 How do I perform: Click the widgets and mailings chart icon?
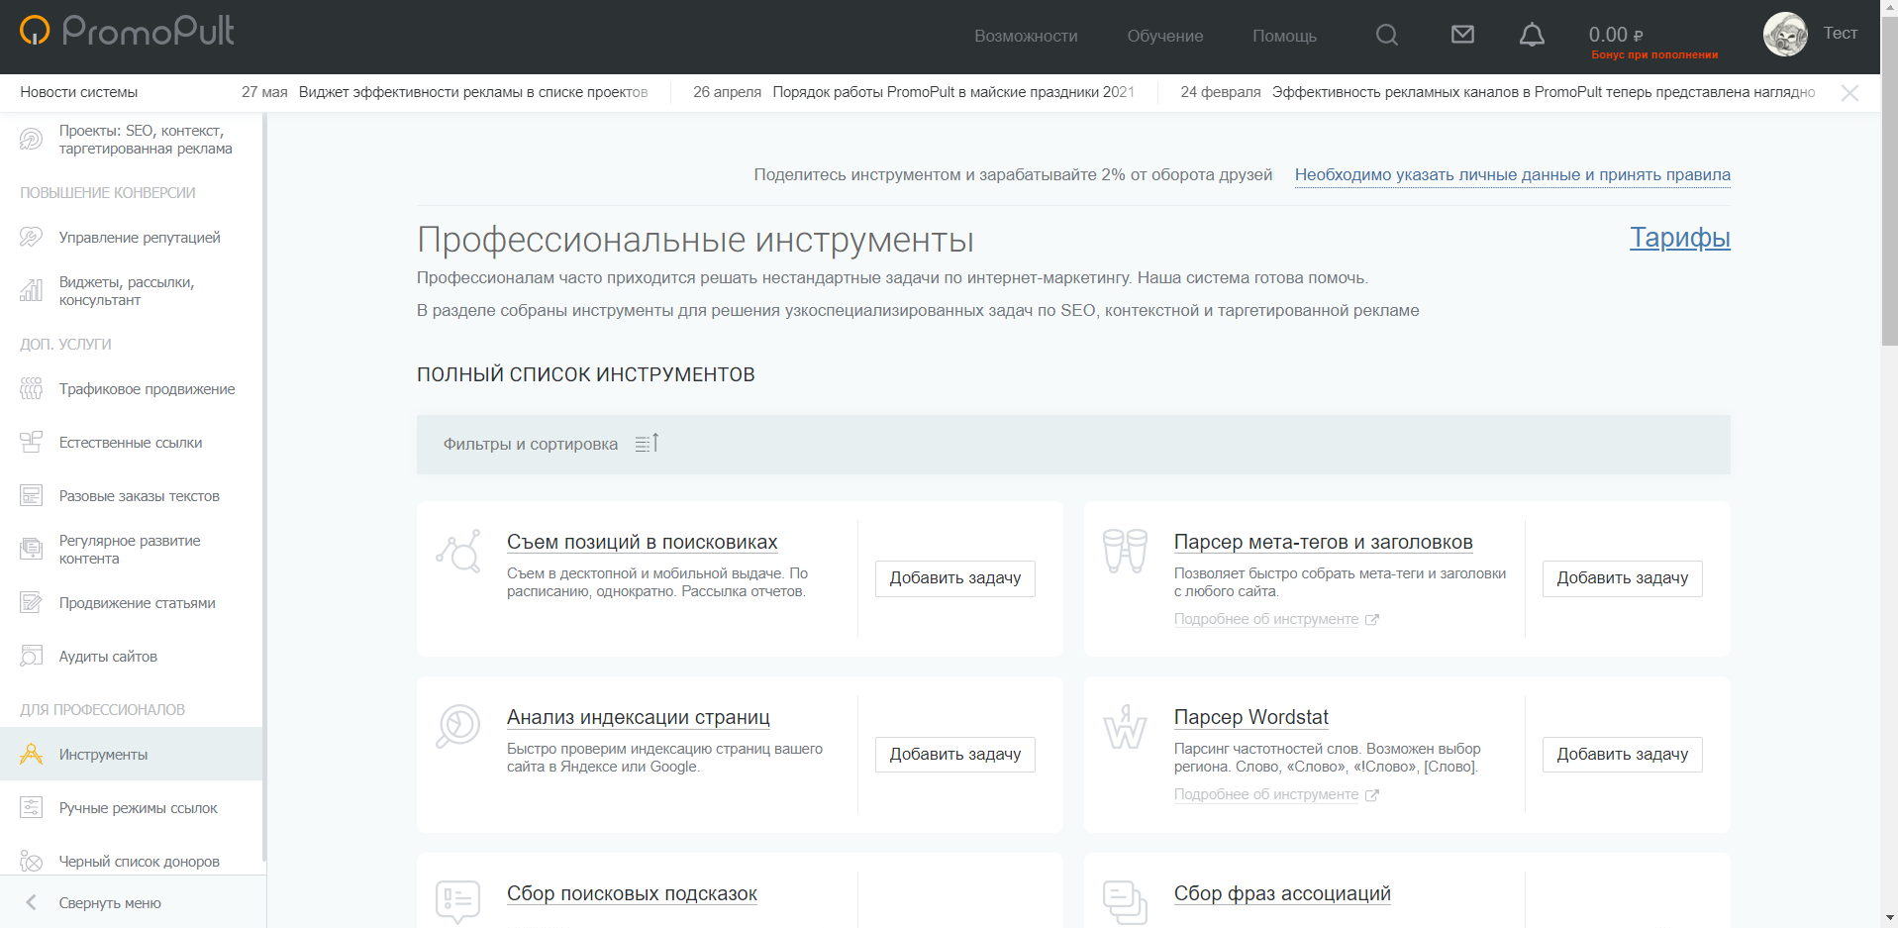(x=32, y=290)
